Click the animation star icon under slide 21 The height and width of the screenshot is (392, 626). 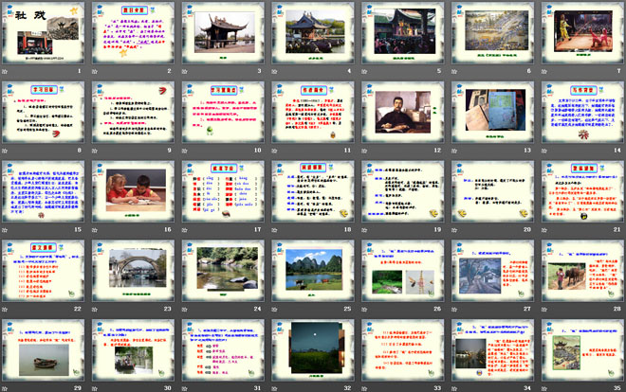point(544,230)
